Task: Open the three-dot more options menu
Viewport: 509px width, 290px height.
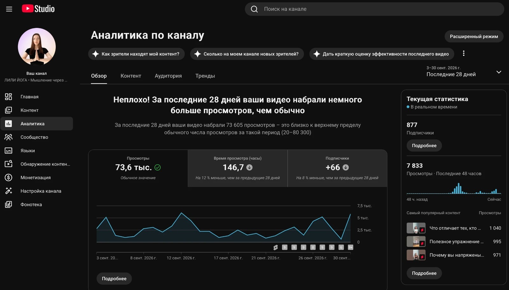Action: point(464,53)
